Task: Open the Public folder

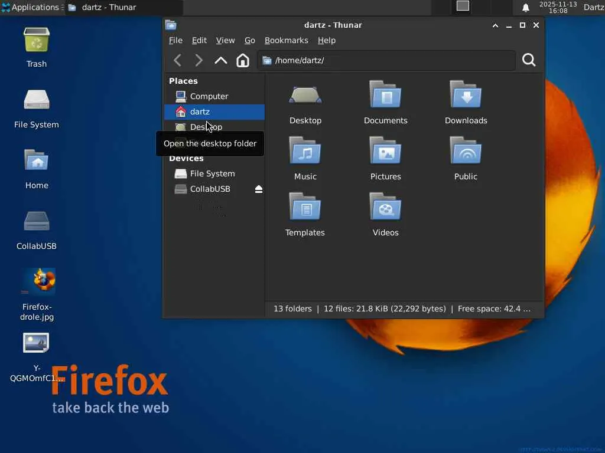Action: point(466,159)
